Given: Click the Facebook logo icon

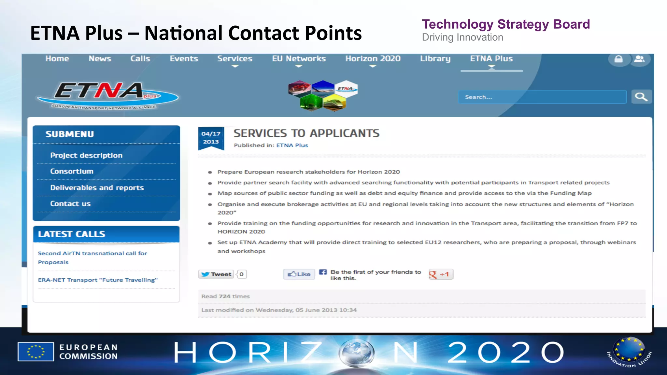Looking at the screenshot, I should [323, 272].
